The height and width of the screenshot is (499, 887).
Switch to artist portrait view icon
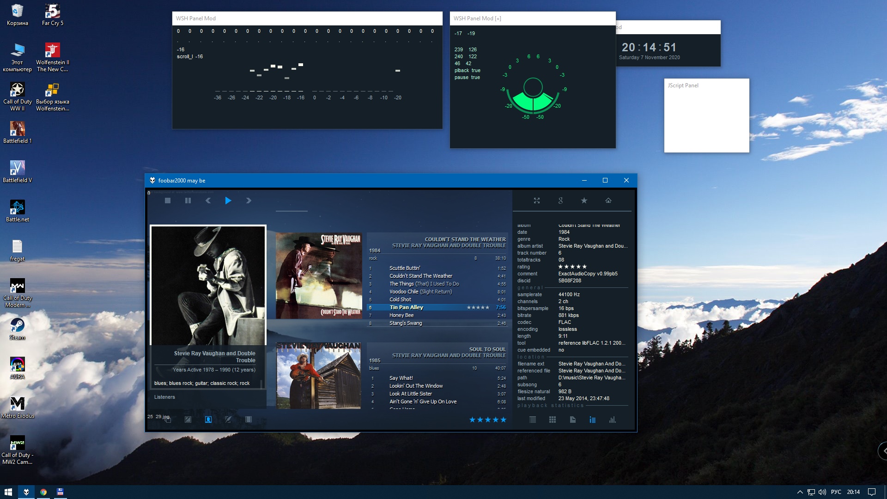coord(208,420)
